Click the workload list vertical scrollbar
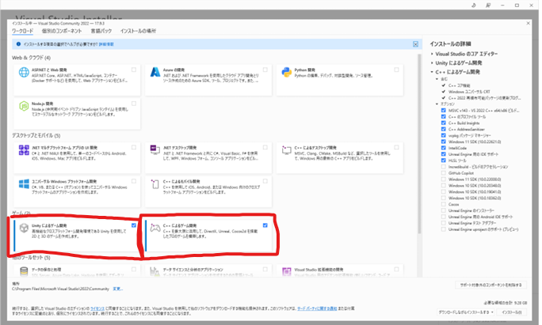 [x=419, y=145]
